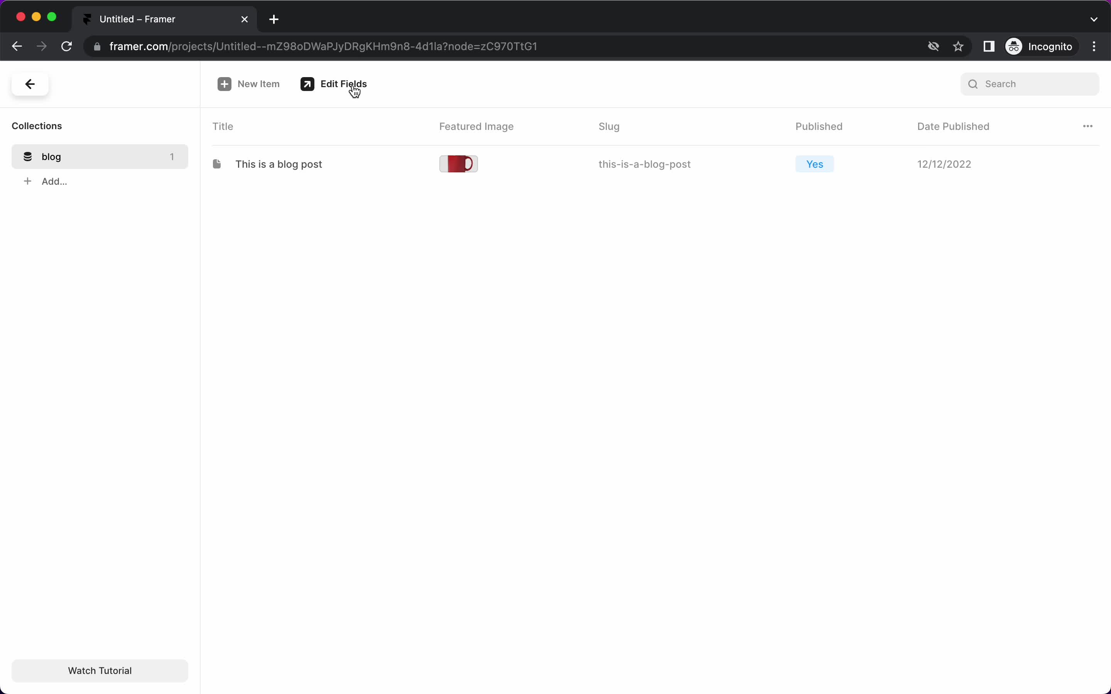Click the this-is-a-blog-post slug field
Image resolution: width=1111 pixels, height=694 pixels.
coord(645,164)
